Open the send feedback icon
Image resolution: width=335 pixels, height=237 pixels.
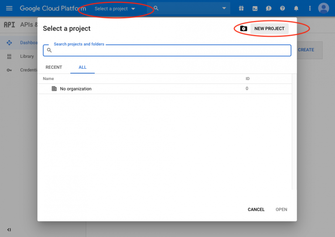[x=269, y=9]
